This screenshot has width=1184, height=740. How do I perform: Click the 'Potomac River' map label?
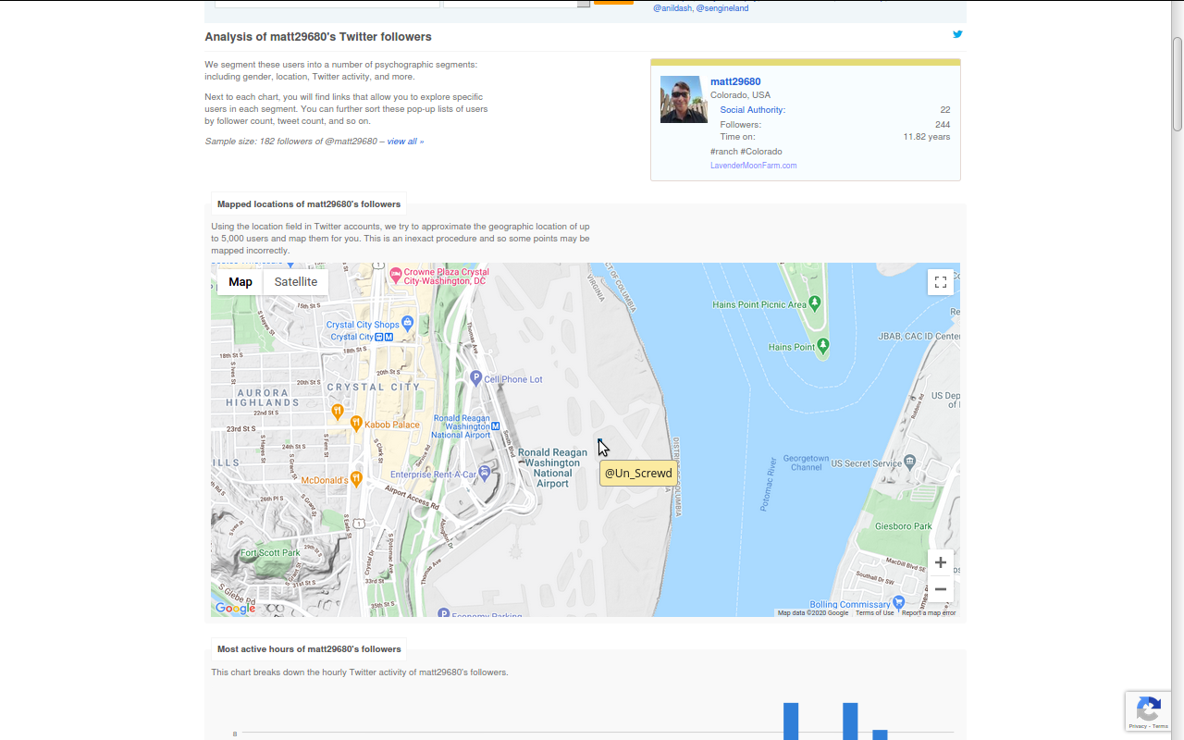pyautogui.click(x=769, y=484)
